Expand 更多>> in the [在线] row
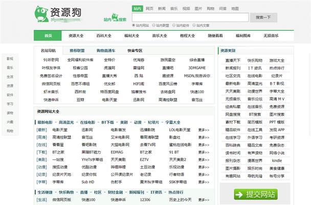 (204, 145)
